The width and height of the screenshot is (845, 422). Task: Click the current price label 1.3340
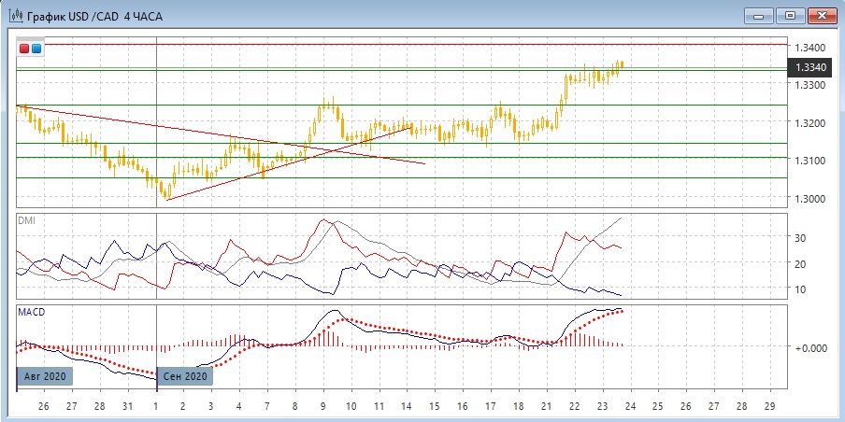tap(809, 68)
